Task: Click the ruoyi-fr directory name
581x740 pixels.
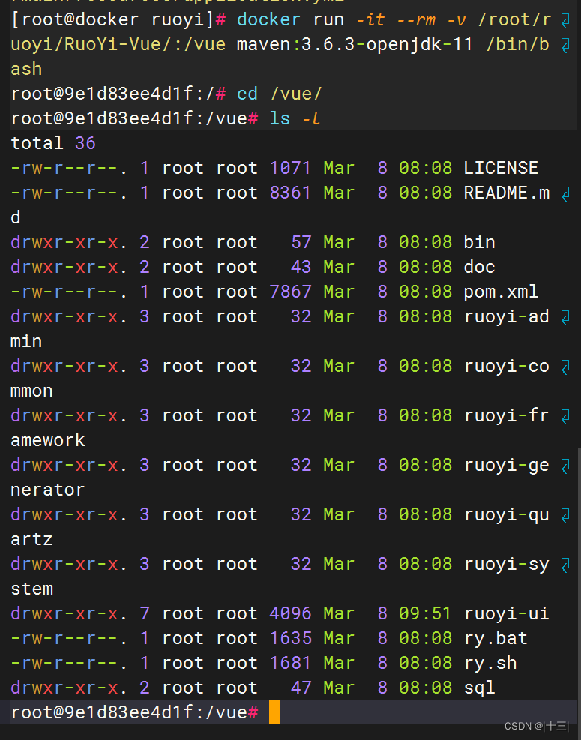Action: point(506,415)
